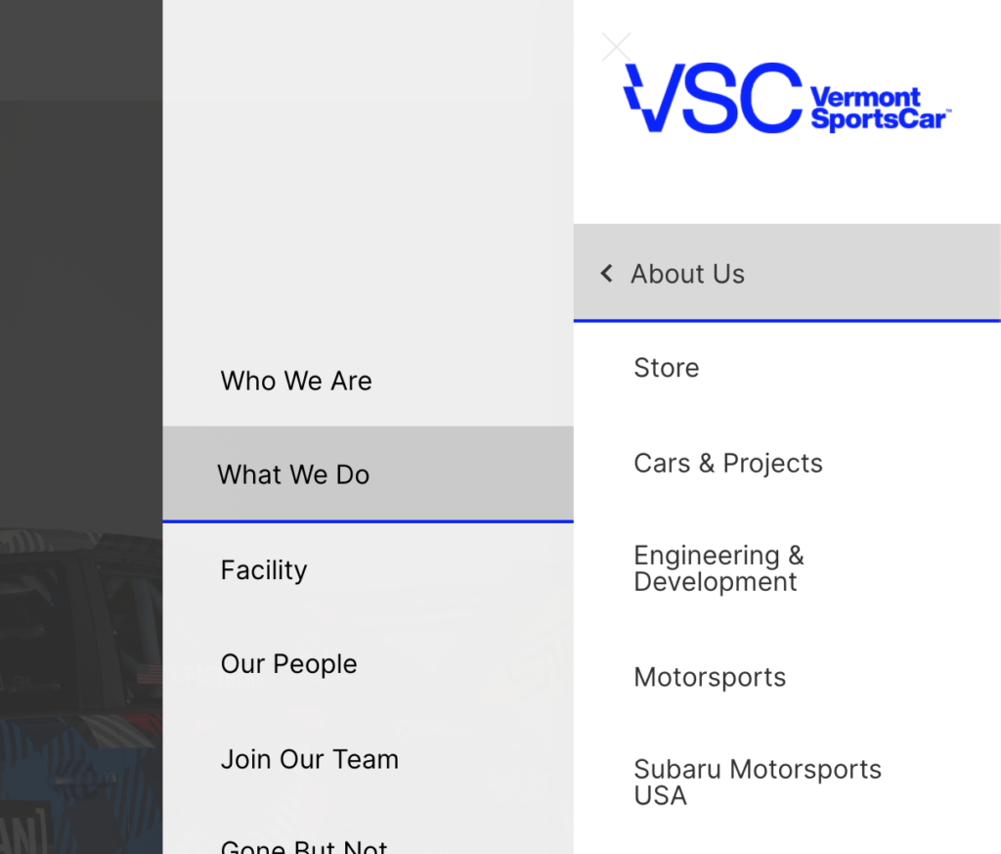Click the dimmed rally car image

(81, 690)
